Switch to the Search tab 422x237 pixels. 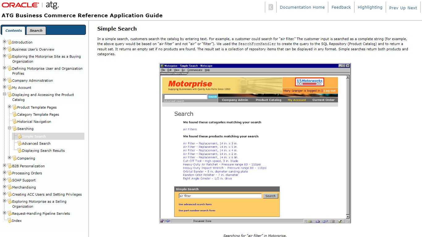(x=36, y=31)
